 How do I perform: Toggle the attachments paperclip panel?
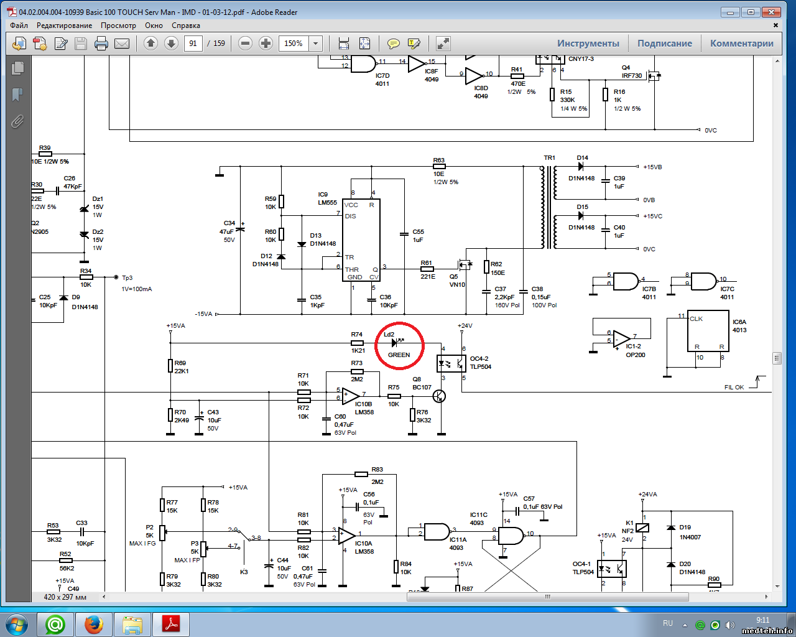tap(17, 121)
